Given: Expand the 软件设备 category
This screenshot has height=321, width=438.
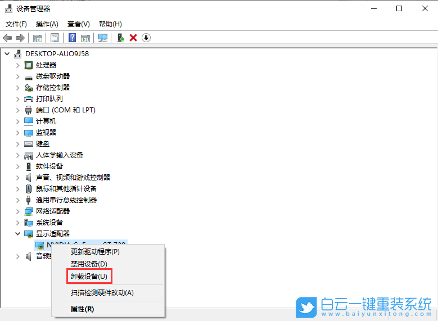Looking at the screenshot, I should 18,166.
